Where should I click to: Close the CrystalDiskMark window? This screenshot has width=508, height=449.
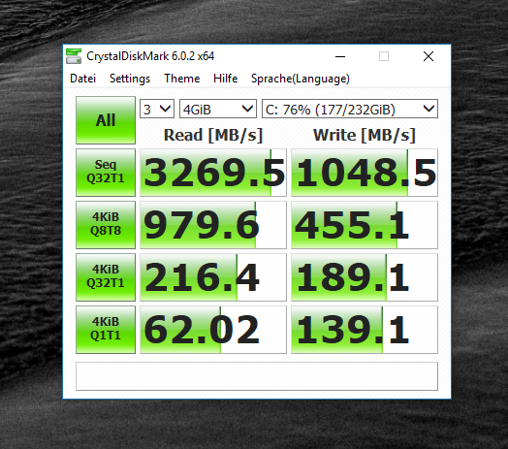[x=429, y=57]
